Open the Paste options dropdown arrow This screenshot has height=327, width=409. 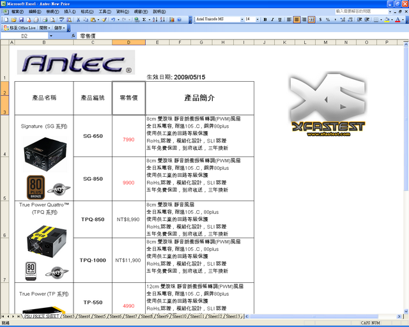coord(98,20)
